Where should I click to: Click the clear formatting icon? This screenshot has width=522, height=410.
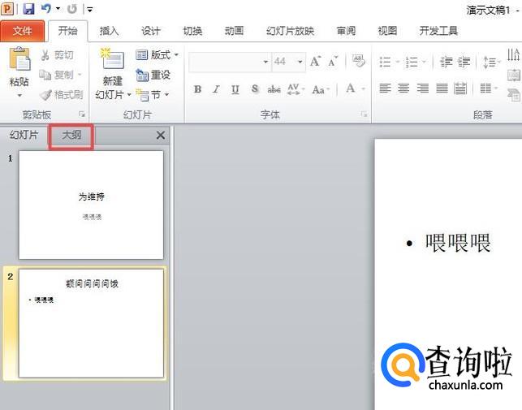[358, 61]
